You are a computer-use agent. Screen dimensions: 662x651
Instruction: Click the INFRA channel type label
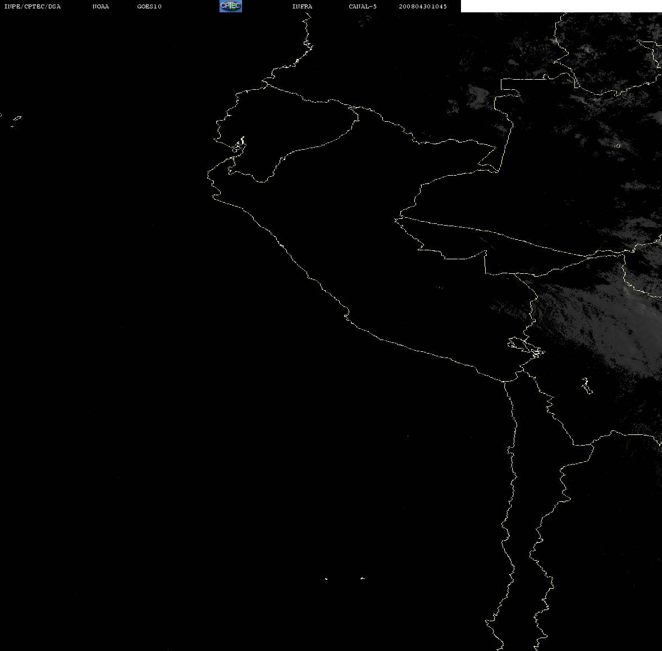(302, 6)
